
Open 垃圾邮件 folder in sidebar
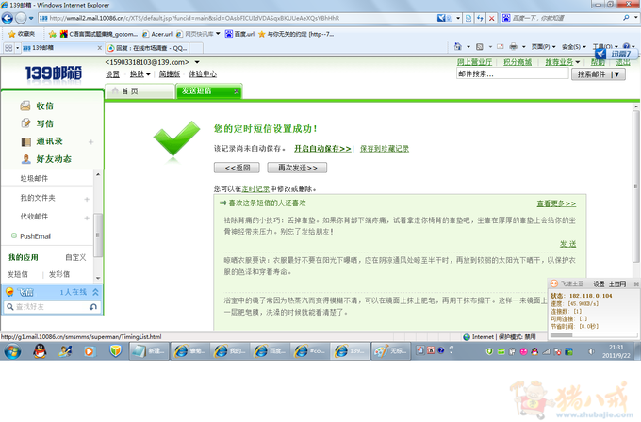pyautogui.click(x=34, y=179)
